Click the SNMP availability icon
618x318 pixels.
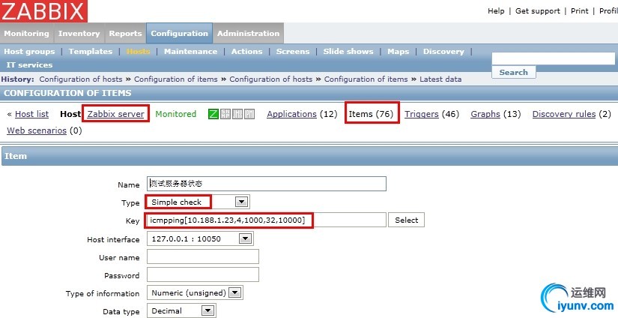pos(225,115)
